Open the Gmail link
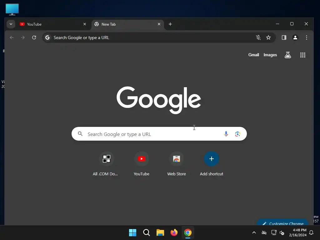The width and height of the screenshot is (320, 240). tap(253, 55)
